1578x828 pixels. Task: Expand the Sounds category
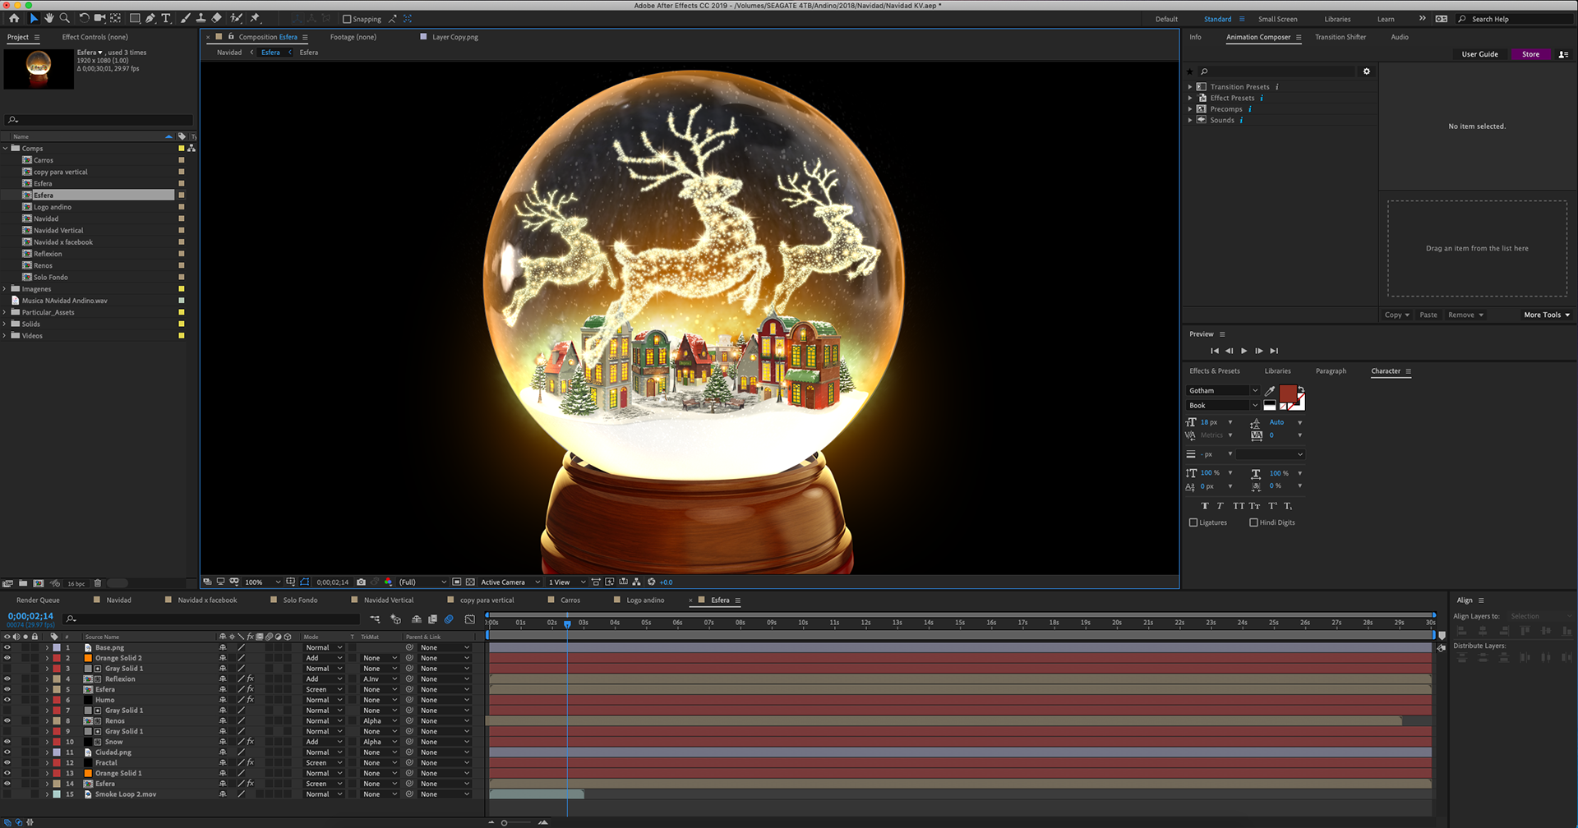click(1189, 120)
